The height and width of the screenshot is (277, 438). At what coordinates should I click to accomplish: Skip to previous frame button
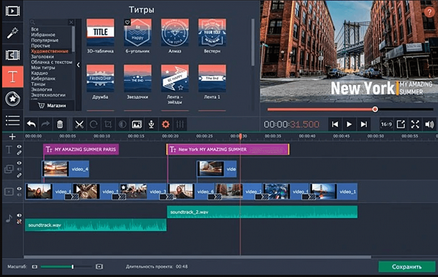335,124
